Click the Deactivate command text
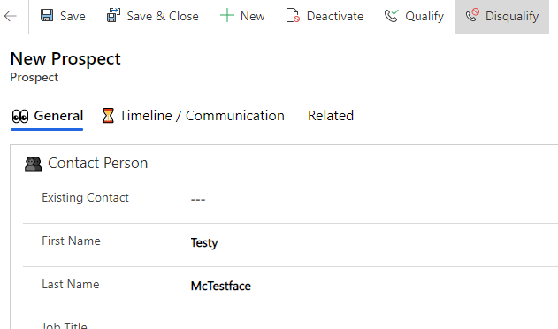 pos(335,16)
